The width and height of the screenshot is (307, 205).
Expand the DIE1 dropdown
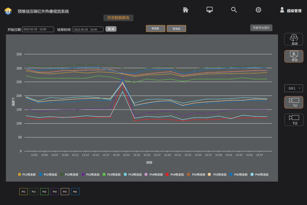[x=293, y=88]
